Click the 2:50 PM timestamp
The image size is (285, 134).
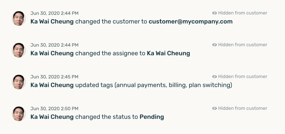[x=54, y=108]
